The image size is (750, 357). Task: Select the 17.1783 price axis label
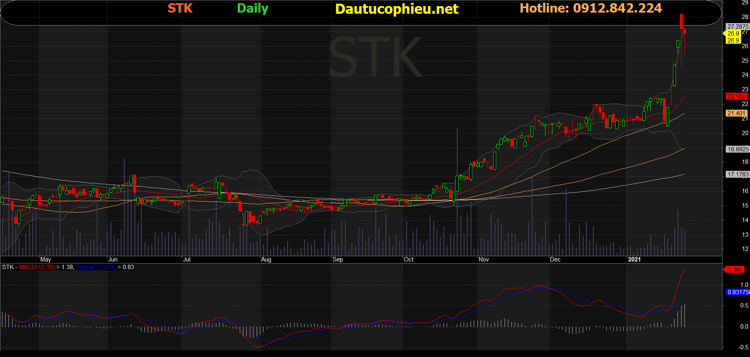738,174
